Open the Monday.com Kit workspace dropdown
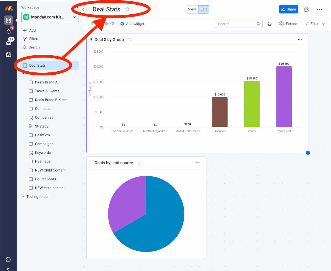Image resolution: width=331 pixels, height=271 pixels. pyautogui.click(x=50, y=17)
